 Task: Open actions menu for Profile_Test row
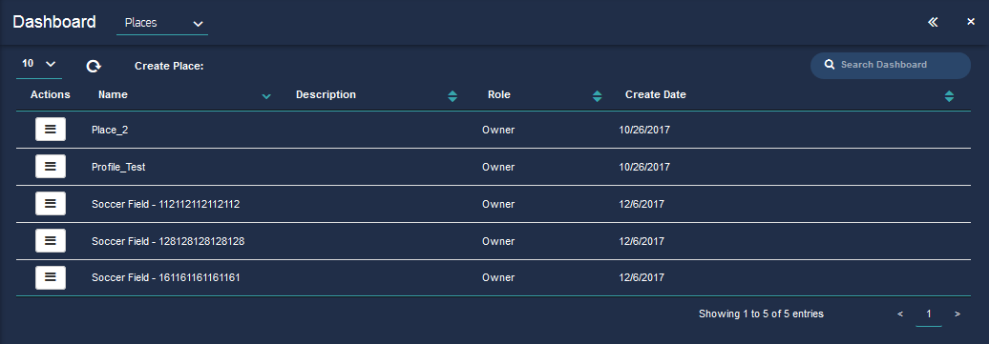pos(51,167)
